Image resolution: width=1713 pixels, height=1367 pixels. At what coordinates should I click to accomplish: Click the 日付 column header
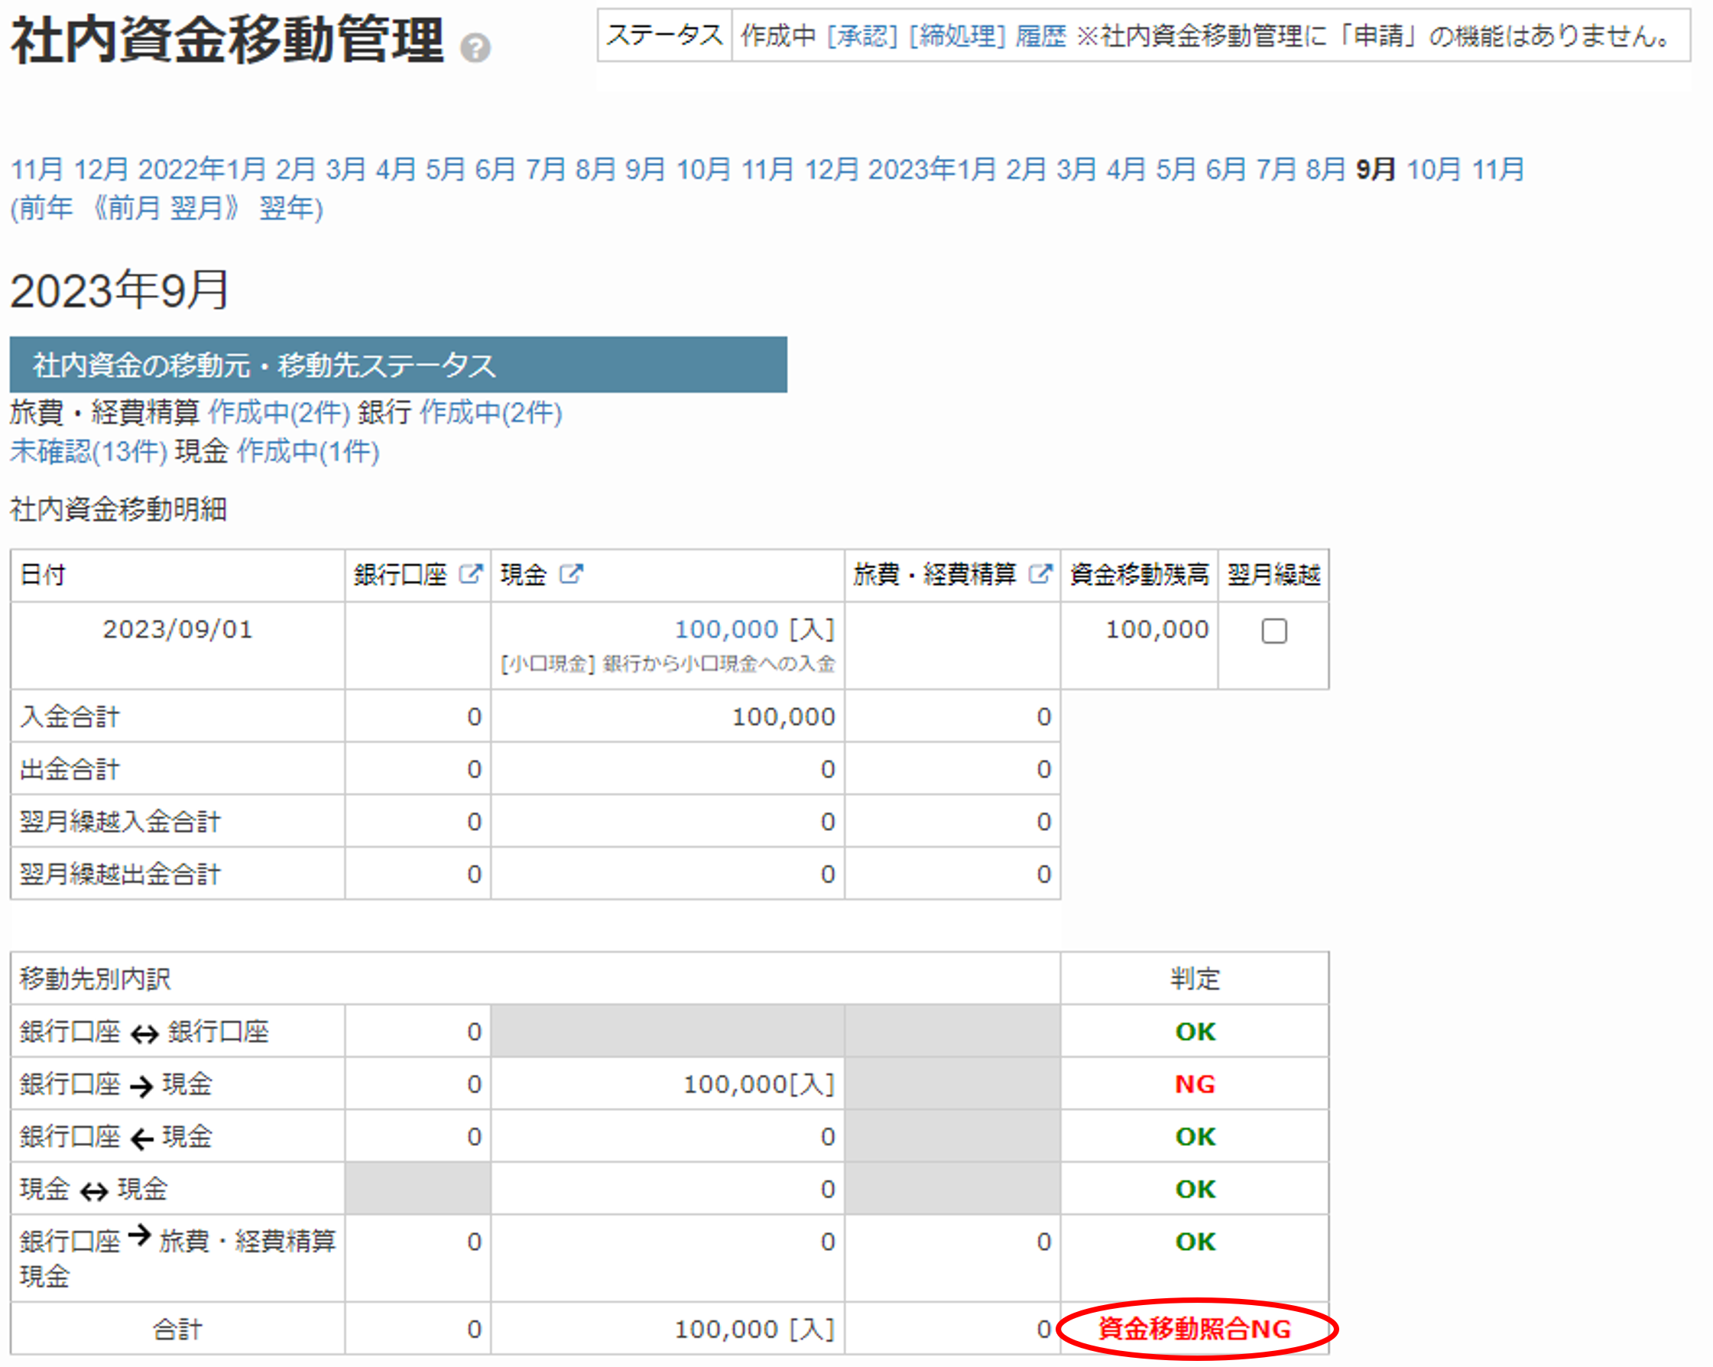click(x=177, y=576)
